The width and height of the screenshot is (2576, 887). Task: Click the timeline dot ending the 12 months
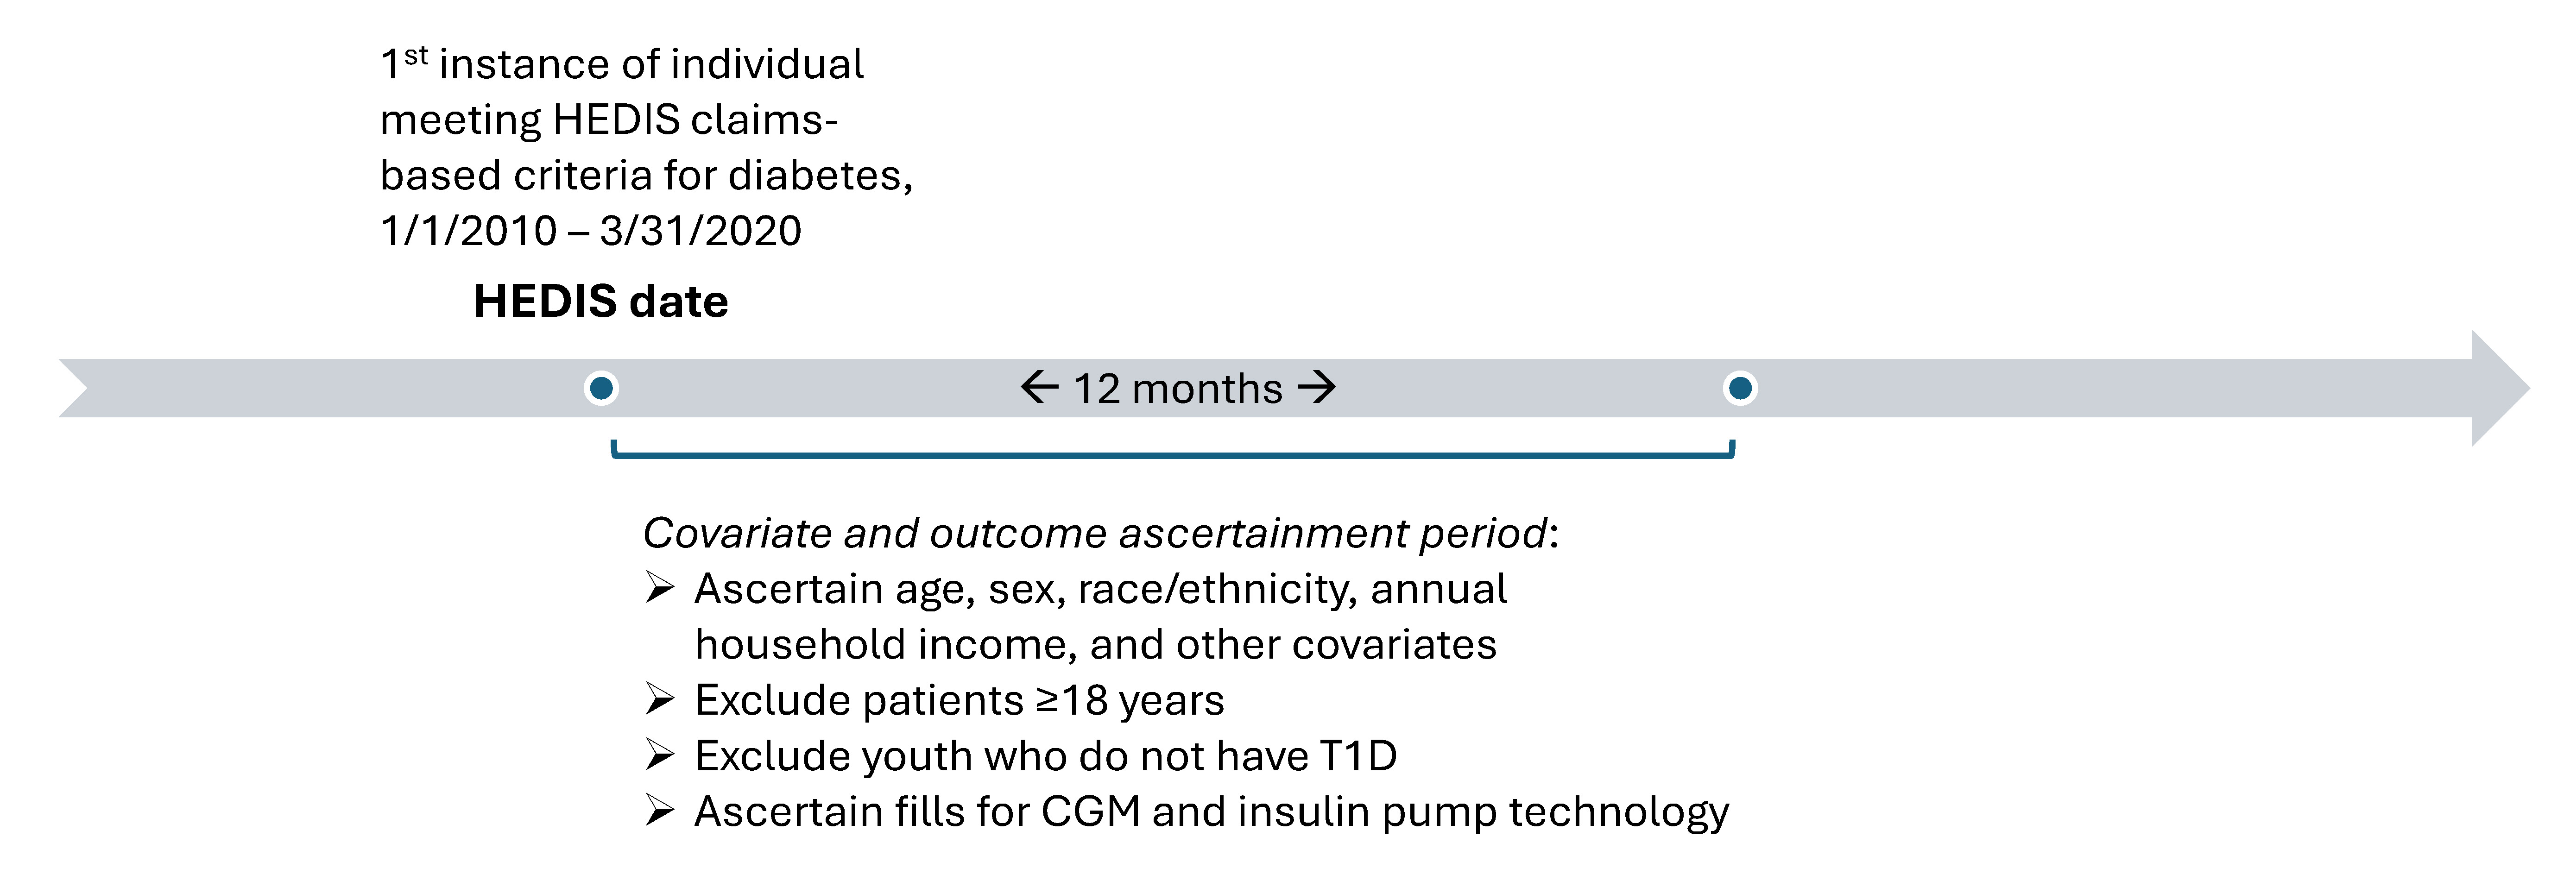click(1740, 388)
